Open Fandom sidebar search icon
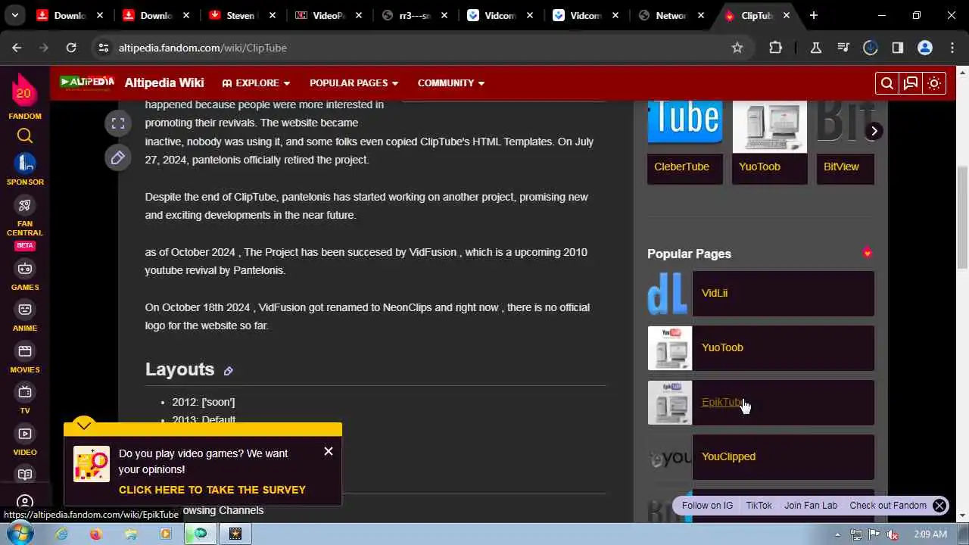 pyautogui.click(x=25, y=136)
